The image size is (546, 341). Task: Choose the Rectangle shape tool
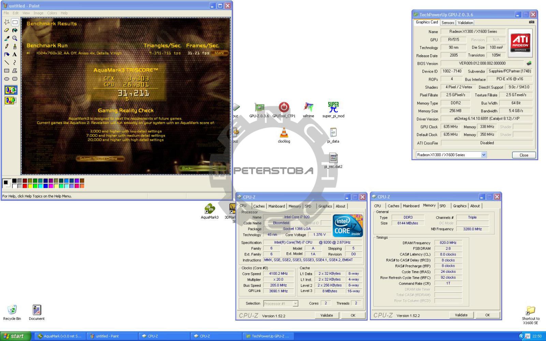(6, 71)
